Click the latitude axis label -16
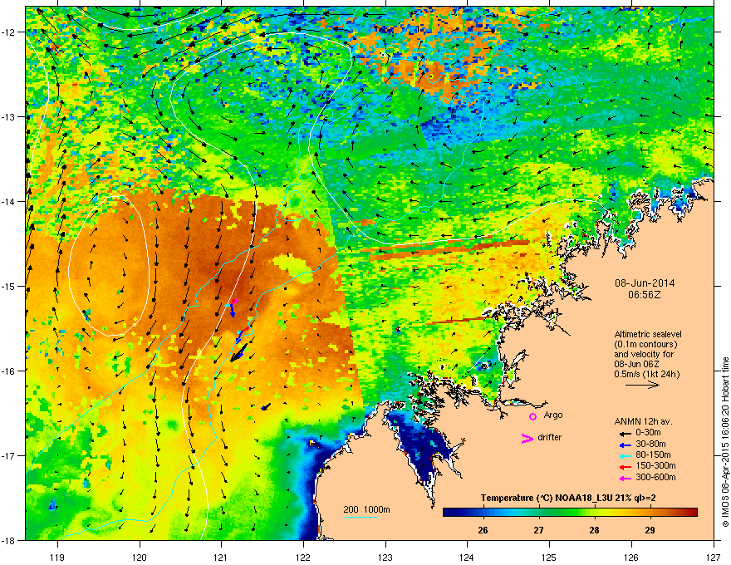 [8, 371]
